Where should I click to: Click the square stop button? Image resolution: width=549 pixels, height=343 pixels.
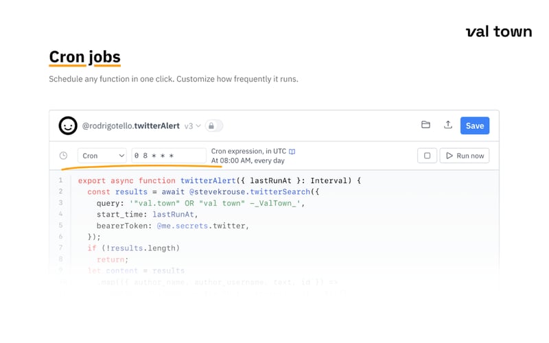[x=427, y=156]
